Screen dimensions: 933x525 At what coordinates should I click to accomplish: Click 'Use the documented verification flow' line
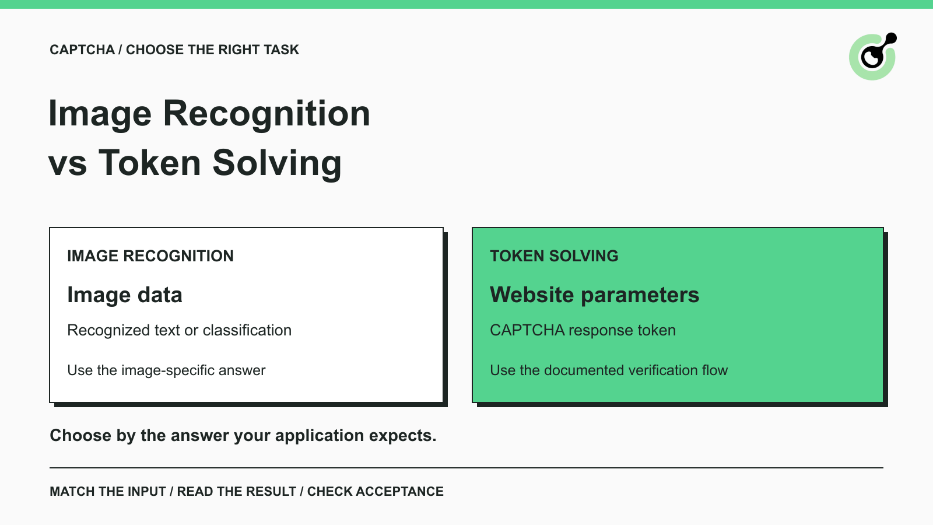point(609,370)
